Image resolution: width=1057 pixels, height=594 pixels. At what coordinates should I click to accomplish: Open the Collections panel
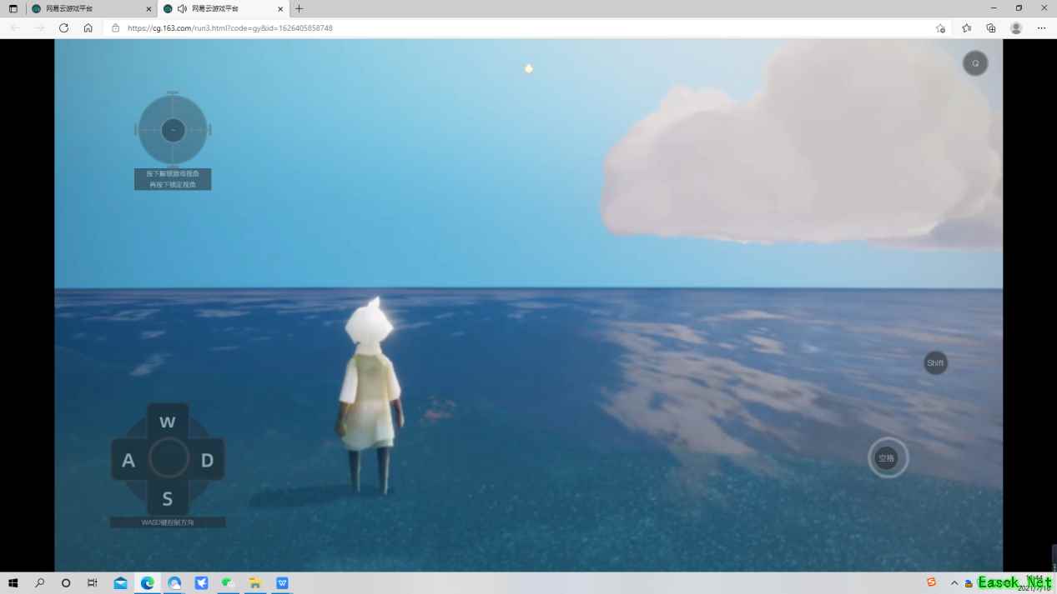point(991,28)
